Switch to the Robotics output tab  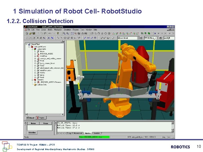[88, 133]
